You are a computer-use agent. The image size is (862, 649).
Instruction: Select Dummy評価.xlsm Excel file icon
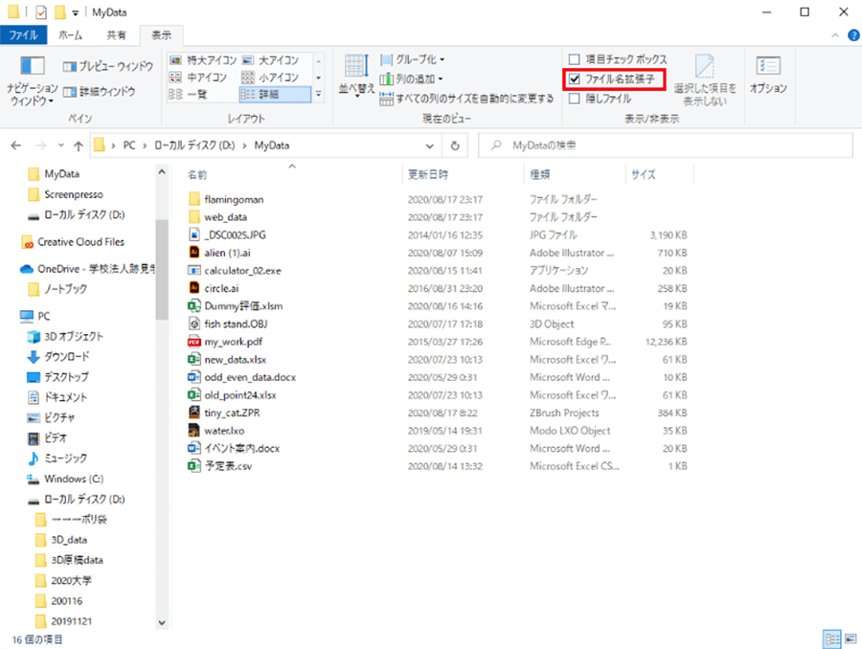[x=194, y=306]
